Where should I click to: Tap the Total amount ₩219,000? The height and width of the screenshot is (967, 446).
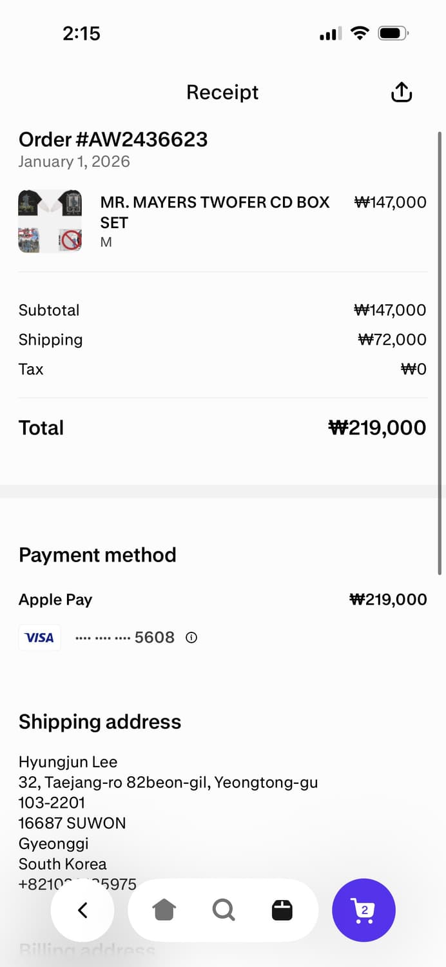377,427
